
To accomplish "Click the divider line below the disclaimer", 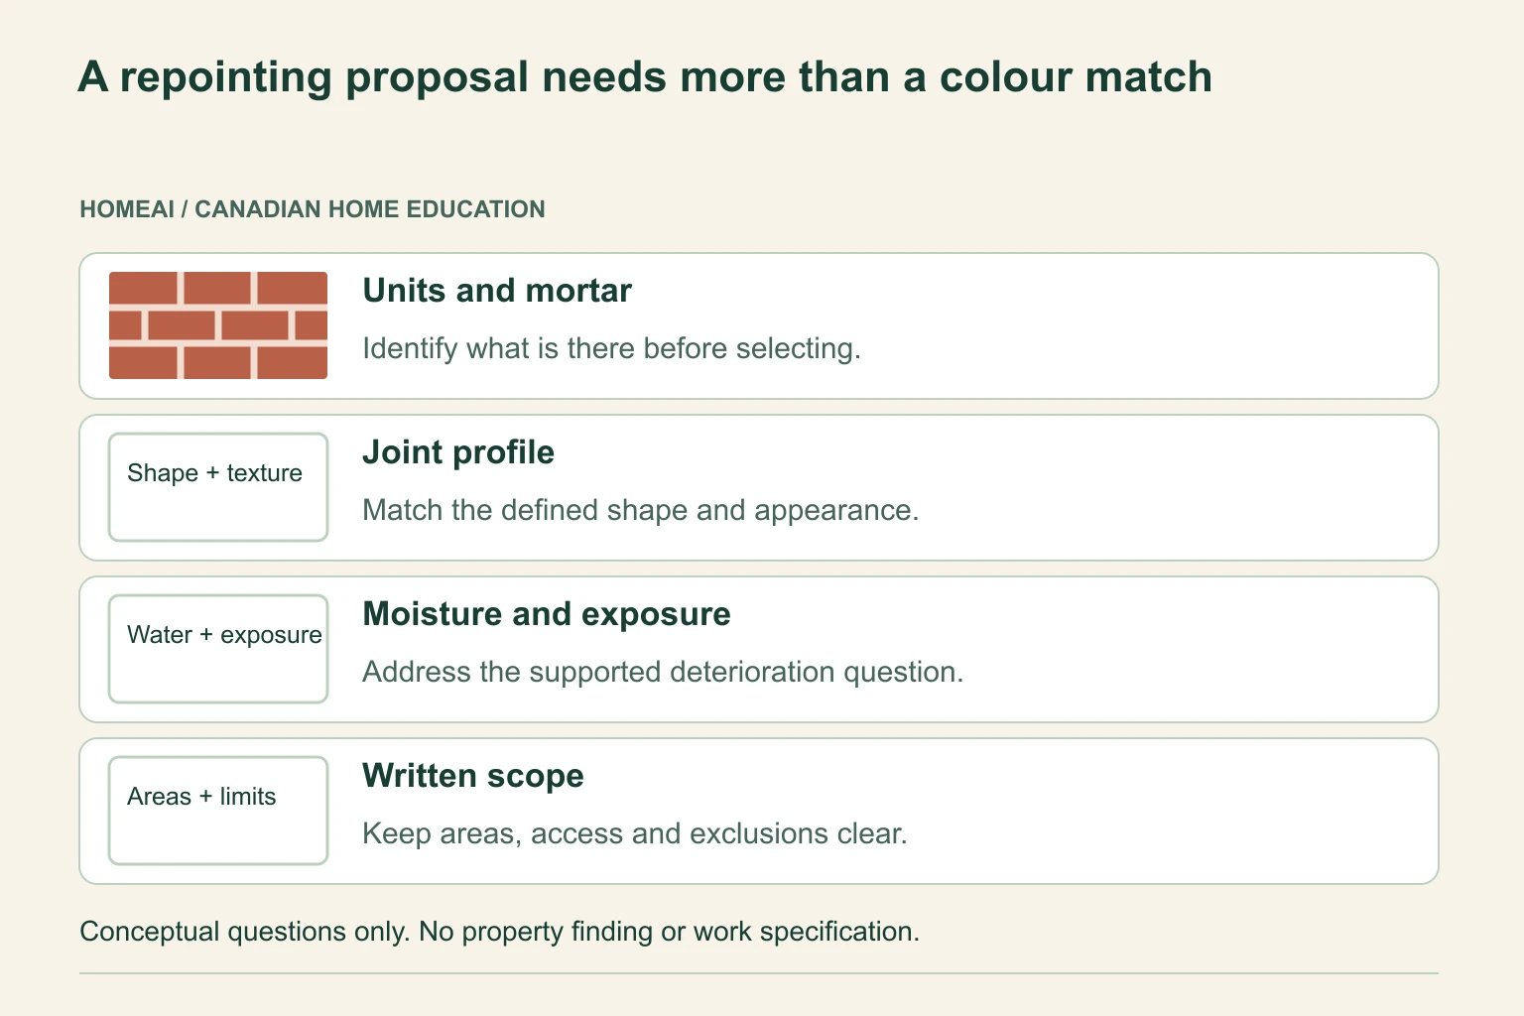I will click(x=759, y=973).
